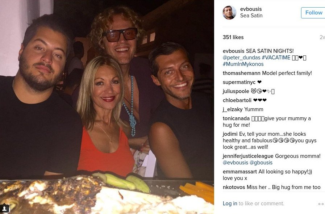Viewport: 325px width, 214px height.
Task: Click the evbousis profile avatar
Action: [x=229, y=12]
